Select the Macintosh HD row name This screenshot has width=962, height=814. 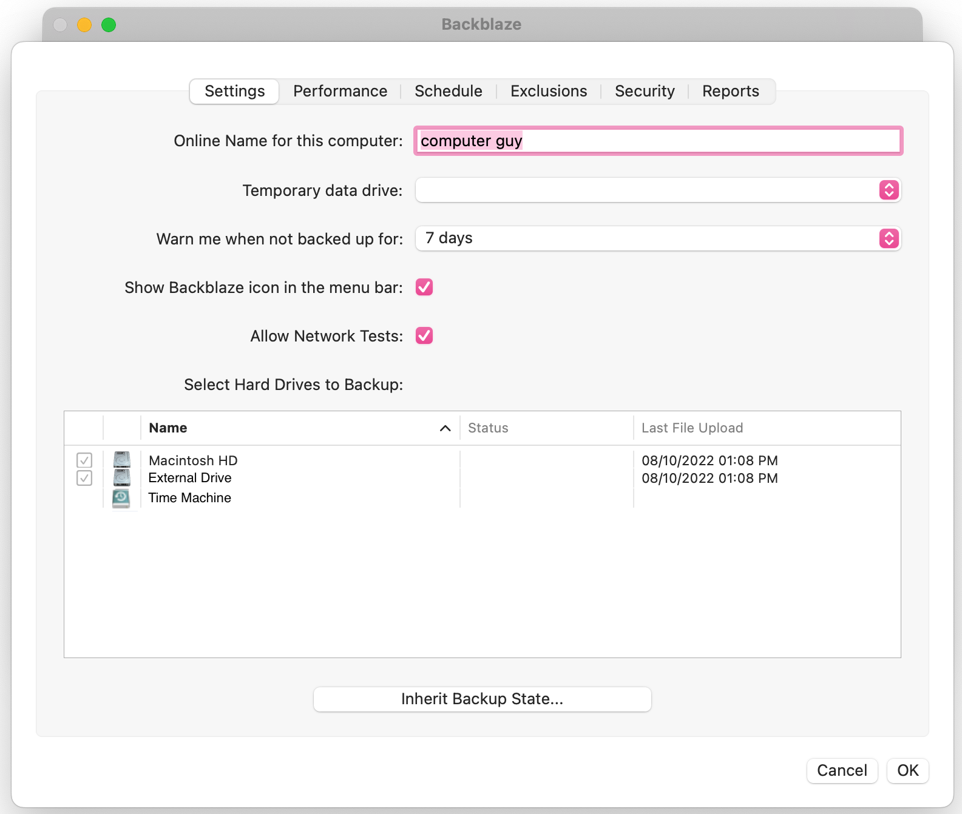(x=193, y=460)
